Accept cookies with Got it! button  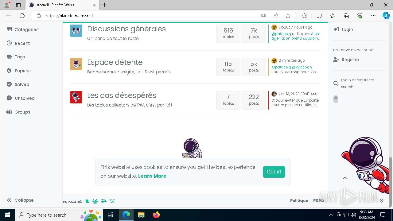coord(274,172)
